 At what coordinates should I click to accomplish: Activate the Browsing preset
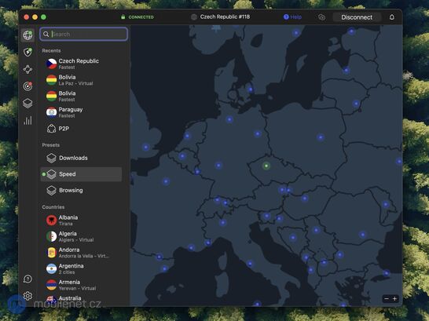coord(81,191)
